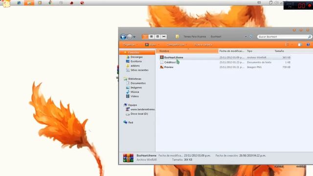
Task: Refresh the folder using address bar button
Action: pyautogui.click(x=251, y=37)
